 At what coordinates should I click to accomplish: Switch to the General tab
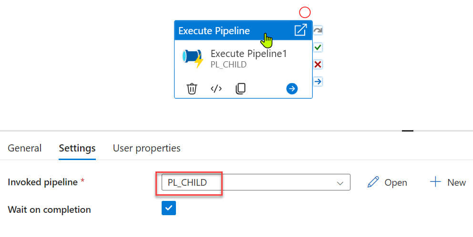[x=25, y=148]
